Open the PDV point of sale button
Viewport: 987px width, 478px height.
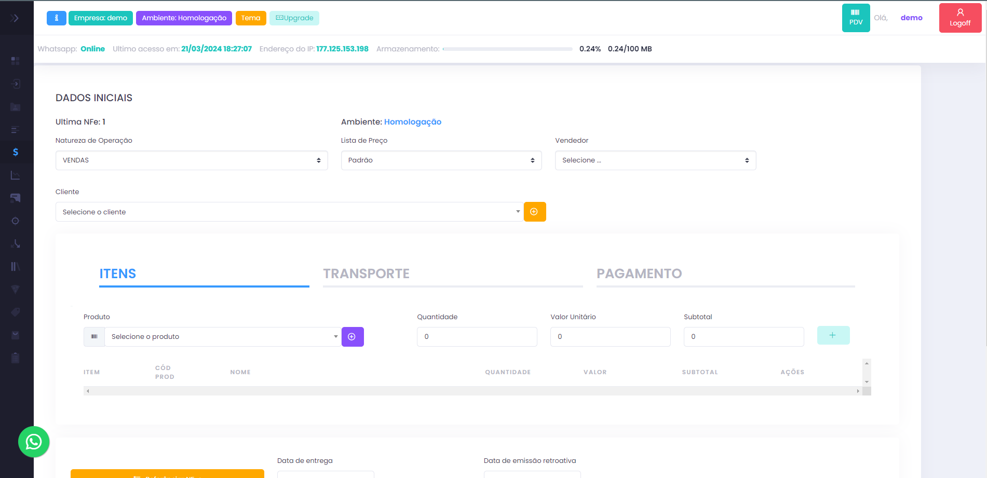point(856,18)
